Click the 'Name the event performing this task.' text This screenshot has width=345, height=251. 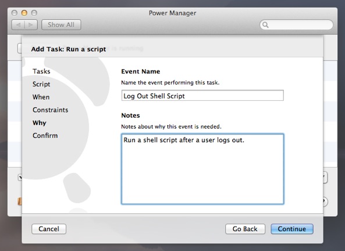pos(170,83)
